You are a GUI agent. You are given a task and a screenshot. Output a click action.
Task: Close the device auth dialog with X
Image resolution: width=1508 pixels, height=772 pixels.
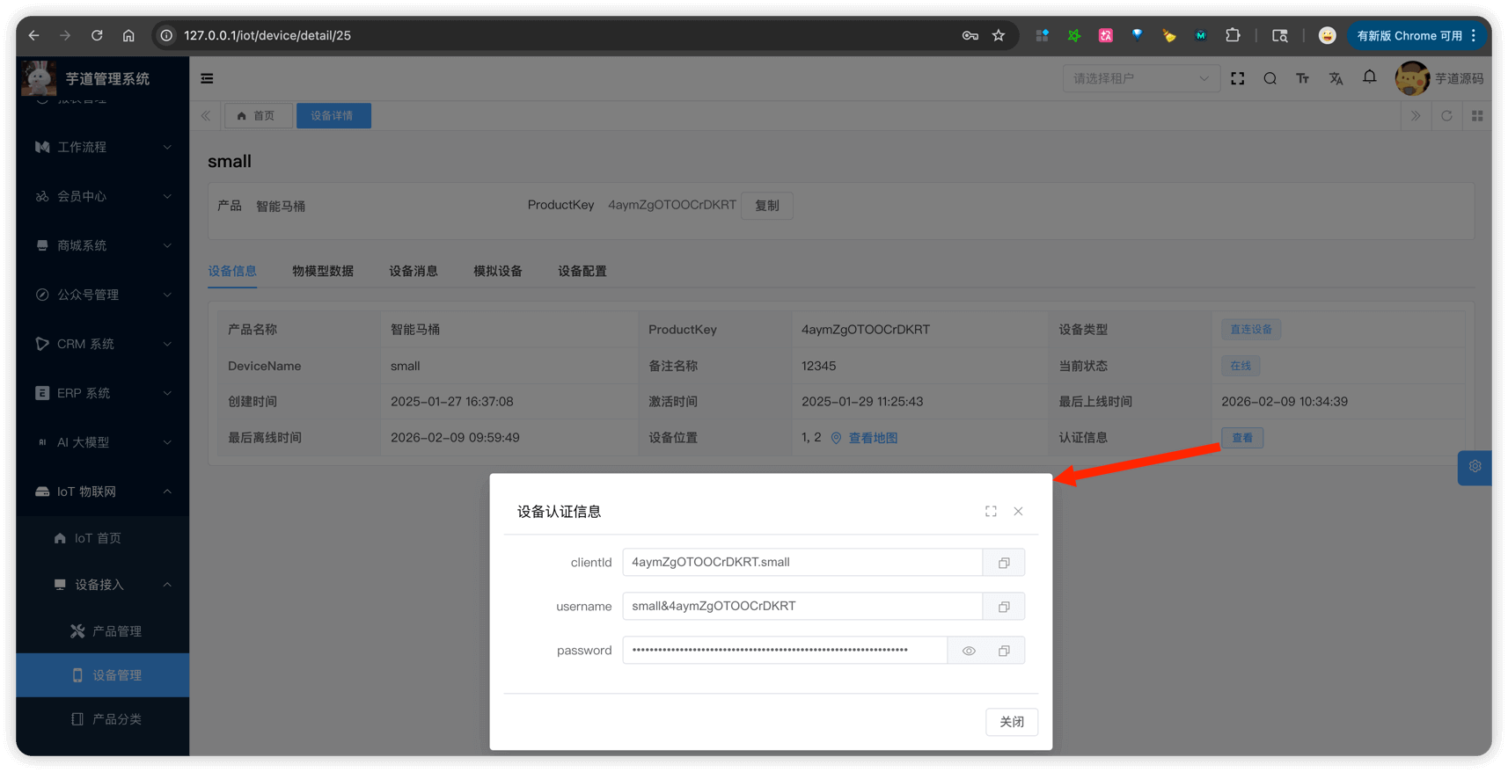click(x=1018, y=512)
